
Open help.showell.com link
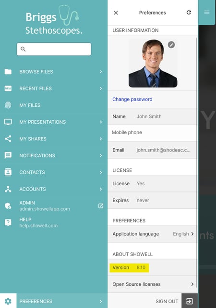point(38,226)
